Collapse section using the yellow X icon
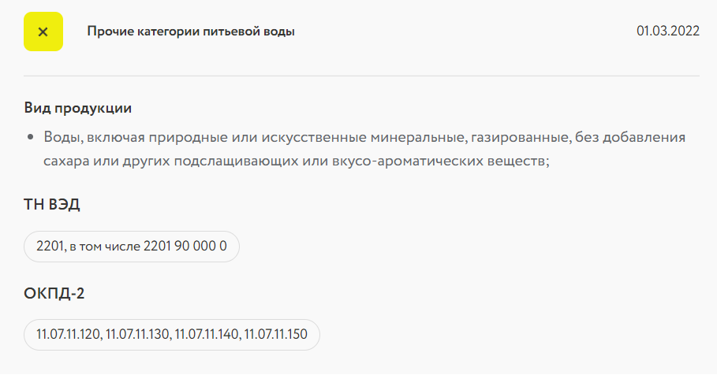Viewport: 717px width, 375px height. 43,32
